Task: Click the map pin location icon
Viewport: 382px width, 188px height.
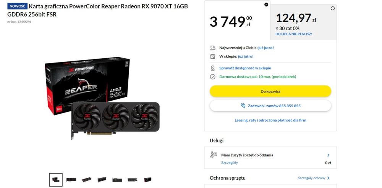Action: pos(213,68)
